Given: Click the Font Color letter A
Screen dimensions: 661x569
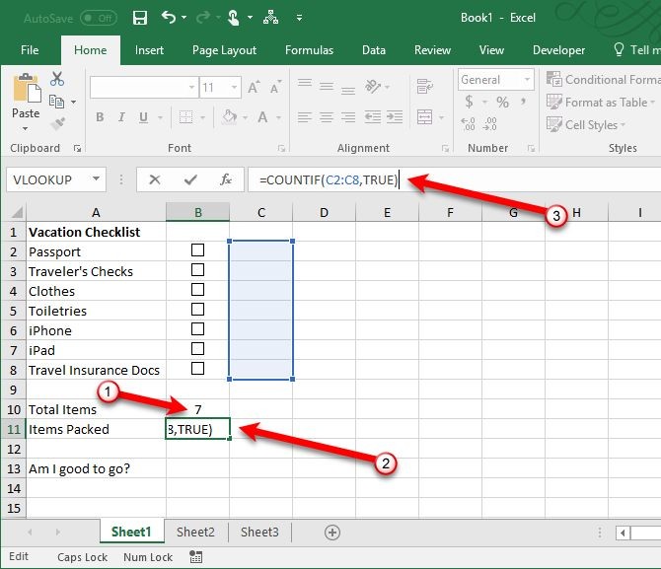Looking at the screenshot, I should pos(262,116).
